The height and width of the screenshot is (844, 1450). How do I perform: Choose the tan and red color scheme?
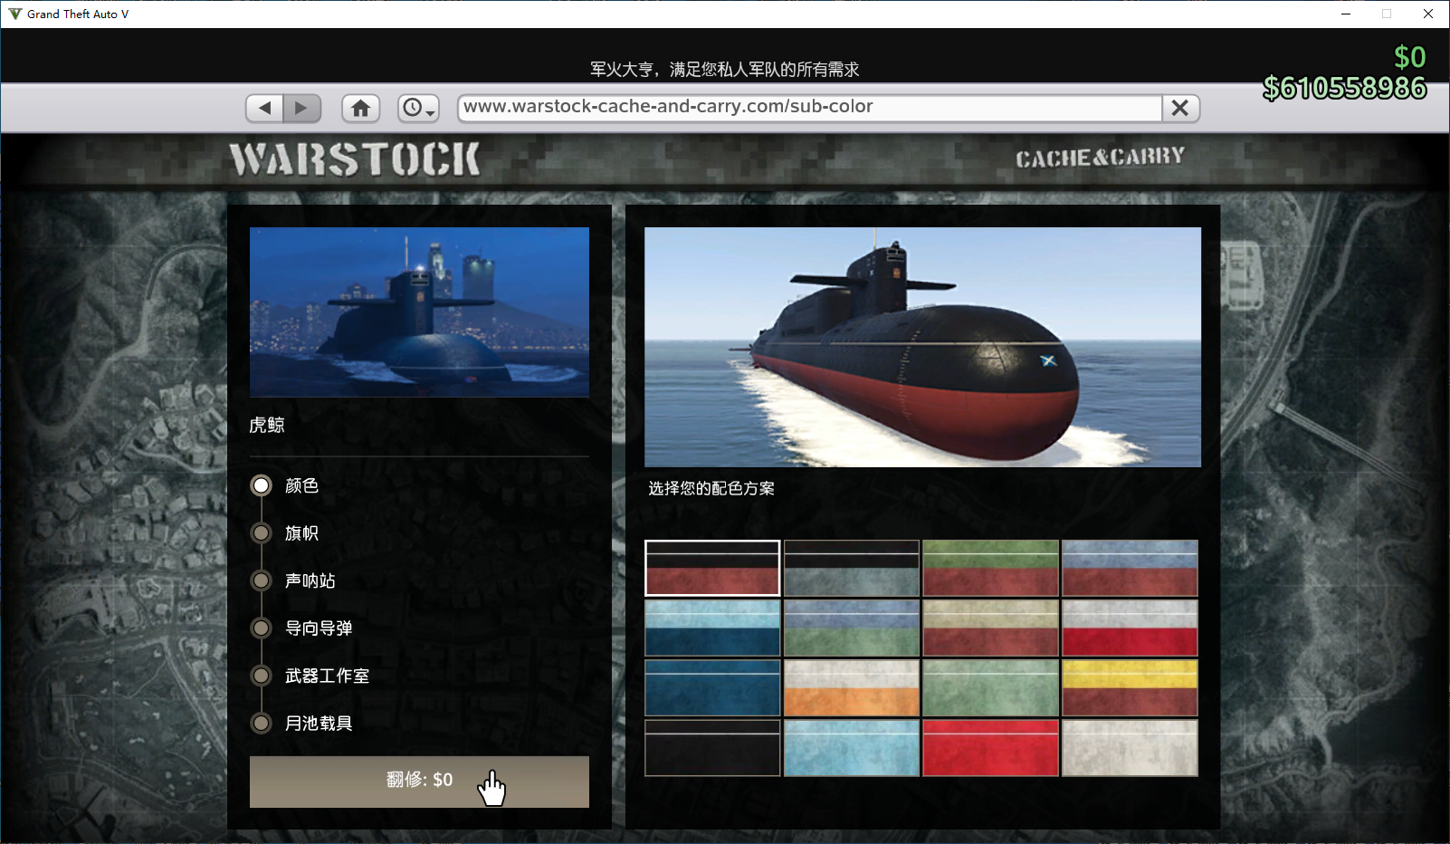tap(991, 628)
